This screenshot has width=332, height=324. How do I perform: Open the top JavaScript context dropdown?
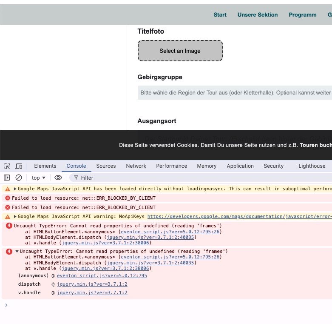click(x=39, y=178)
